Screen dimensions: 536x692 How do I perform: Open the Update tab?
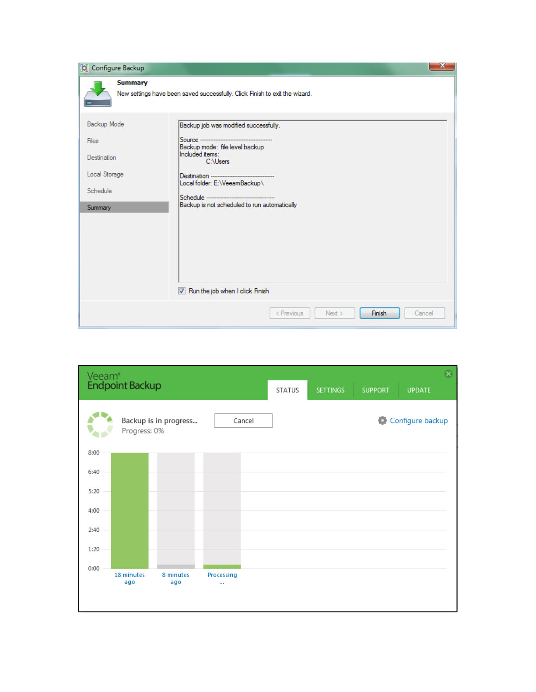coord(418,390)
